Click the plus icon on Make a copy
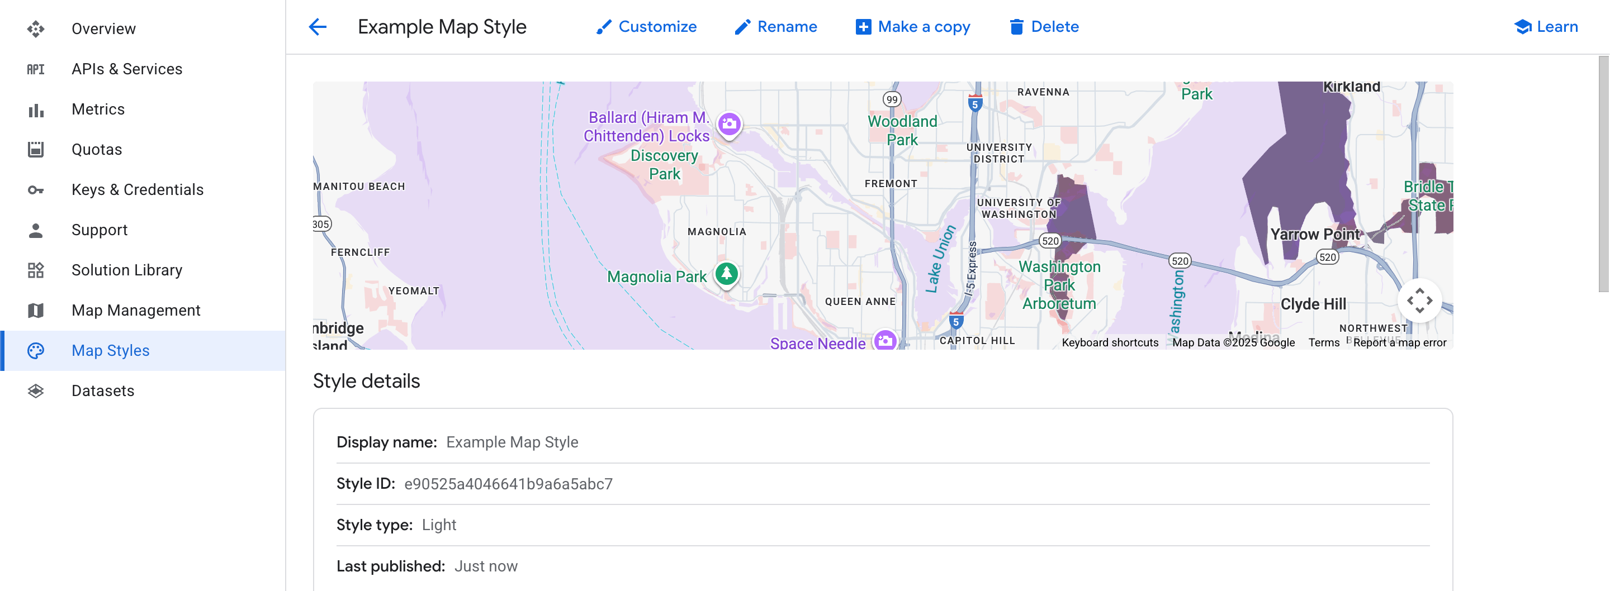 click(863, 26)
